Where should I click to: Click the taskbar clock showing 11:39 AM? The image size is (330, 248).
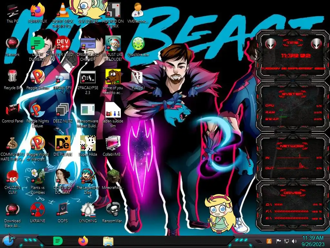coord(313,241)
